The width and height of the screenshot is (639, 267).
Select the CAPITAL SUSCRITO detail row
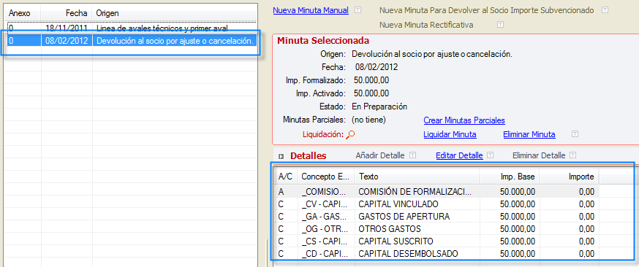437,241
